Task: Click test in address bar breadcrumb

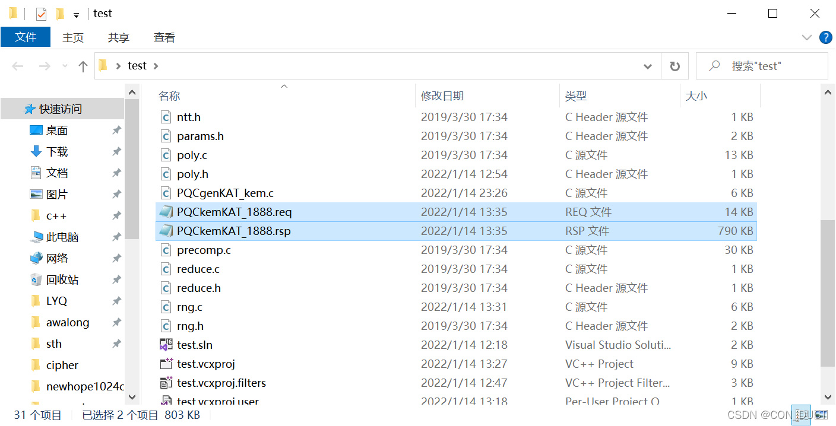Action: point(137,66)
